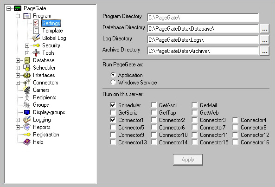Check the Connector13 checkbox
The image size is (275, 187).
113,142
